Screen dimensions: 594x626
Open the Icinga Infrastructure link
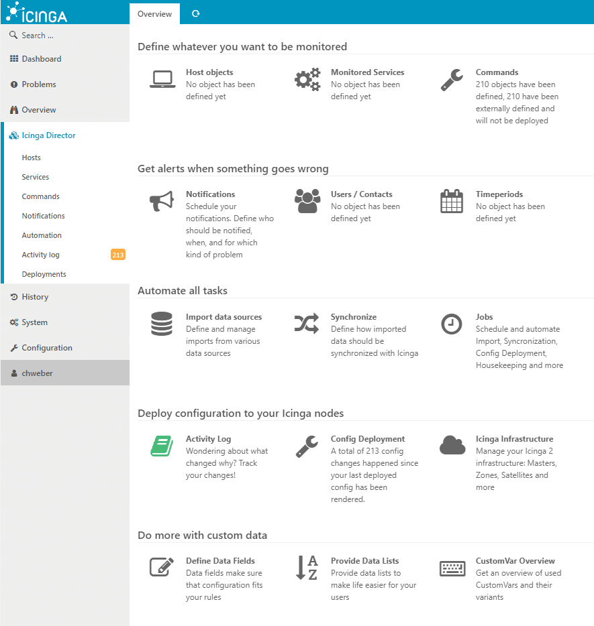(514, 439)
